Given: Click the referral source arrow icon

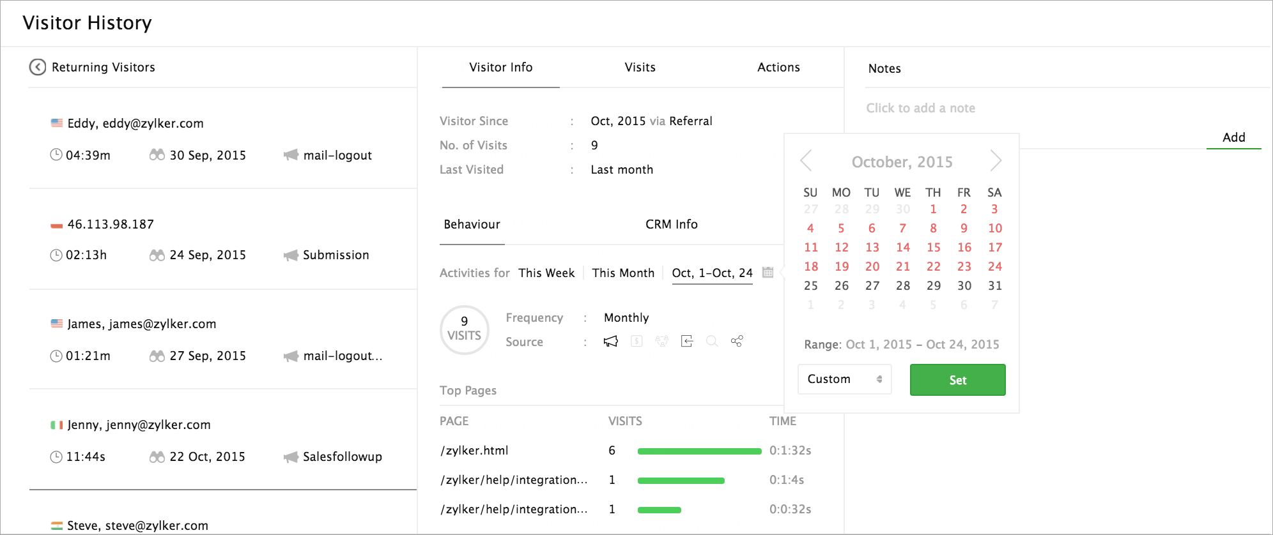Looking at the screenshot, I should click(x=687, y=342).
